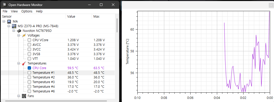The height and width of the screenshot is (102, 274).
Task: Maximize the Open Hardware Monitor window
Action: [101, 5]
